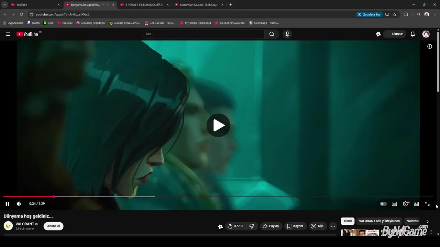The image size is (440, 247).
Task: Subscribe using the Abone ol button
Action: 54,226
